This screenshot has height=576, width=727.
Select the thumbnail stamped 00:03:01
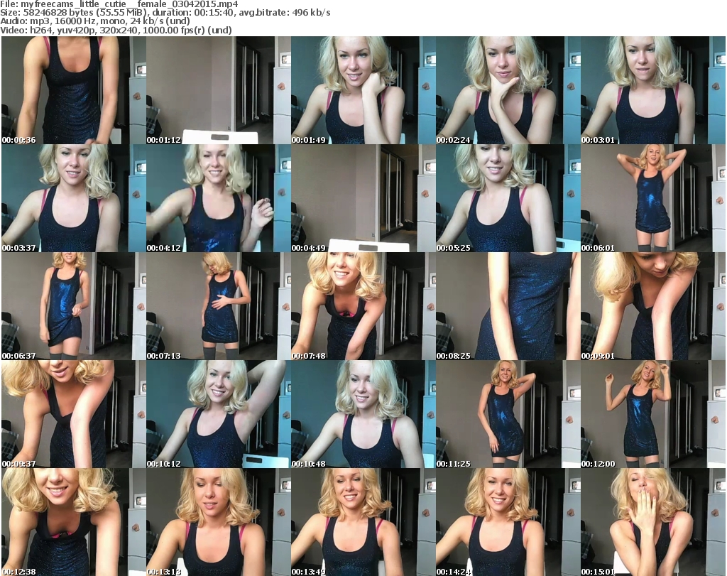coord(653,90)
